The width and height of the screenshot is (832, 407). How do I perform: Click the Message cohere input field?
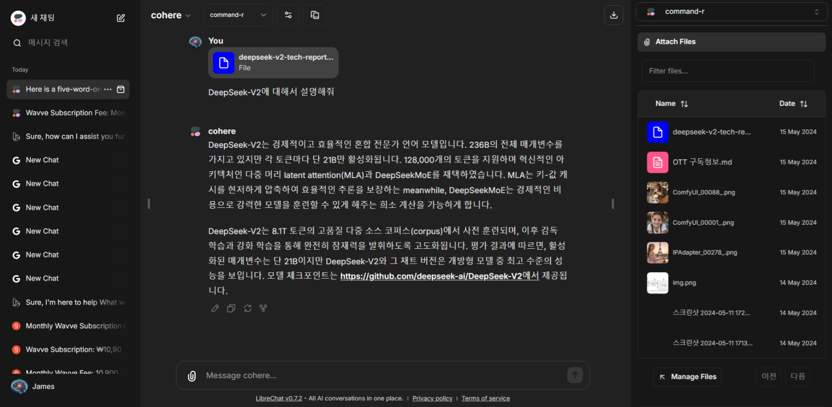(x=383, y=376)
